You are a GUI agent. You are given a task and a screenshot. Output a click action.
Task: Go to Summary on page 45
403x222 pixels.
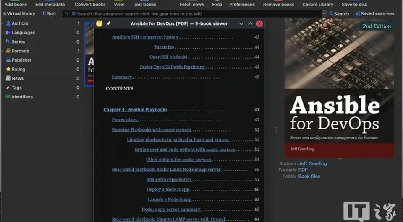[122, 77]
